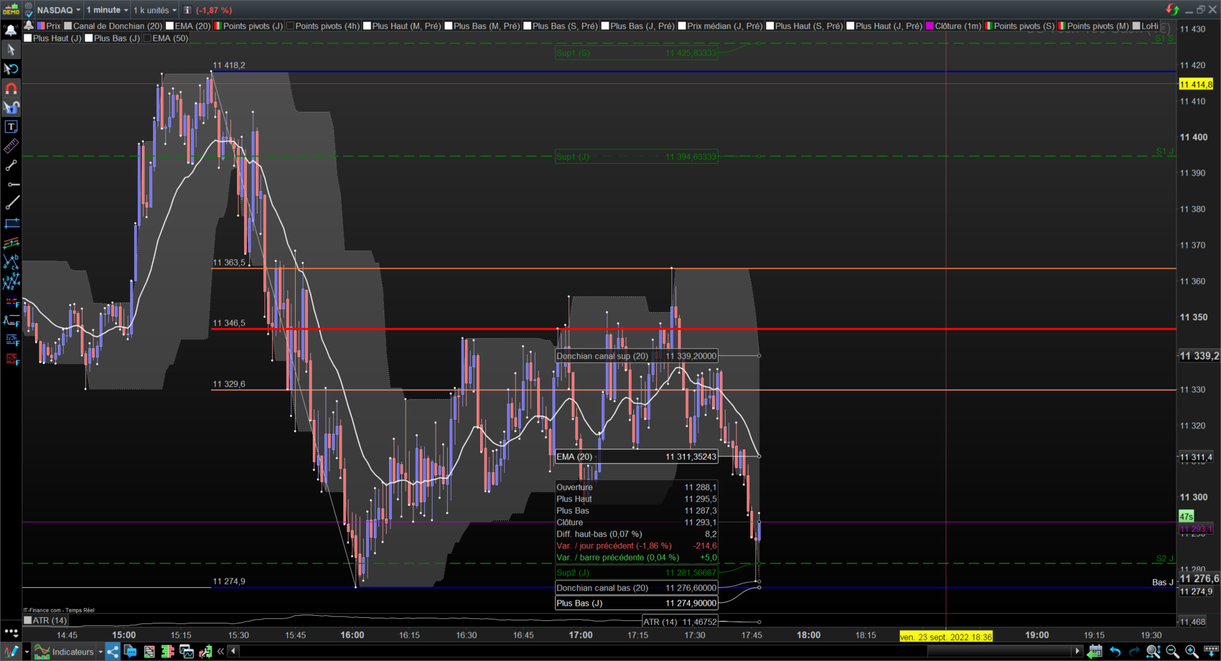Click the (-1,87 %) variation text
Screen dimensions: 1221x661
214,10
